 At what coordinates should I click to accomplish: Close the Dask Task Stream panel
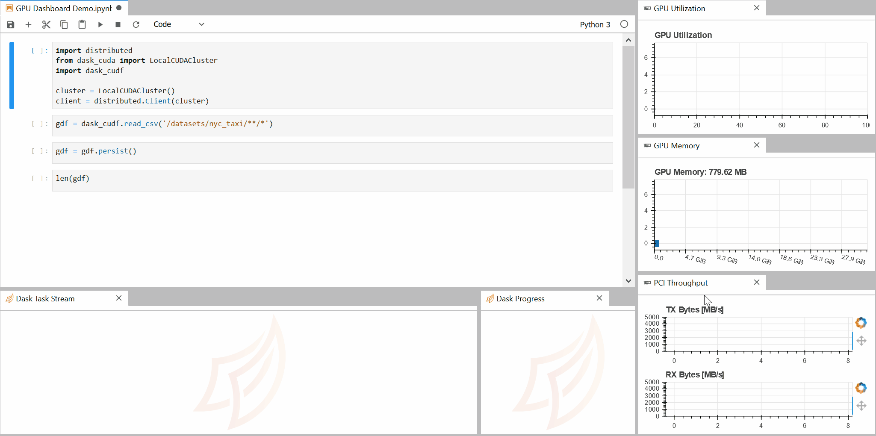click(119, 298)
